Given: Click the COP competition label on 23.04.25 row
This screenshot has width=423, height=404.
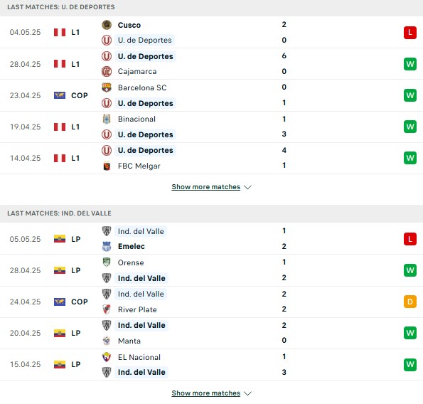Looking at the screenshot, I should 80,95.
